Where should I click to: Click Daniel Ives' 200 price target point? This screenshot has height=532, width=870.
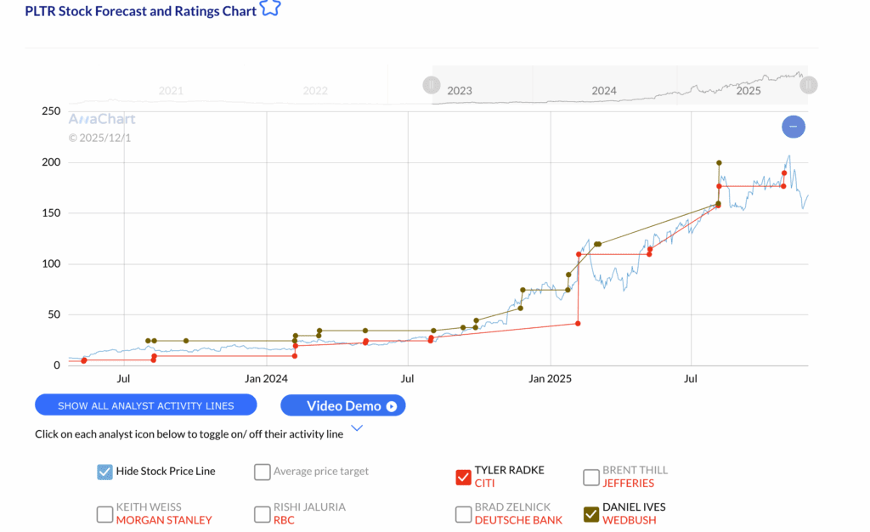719,162
